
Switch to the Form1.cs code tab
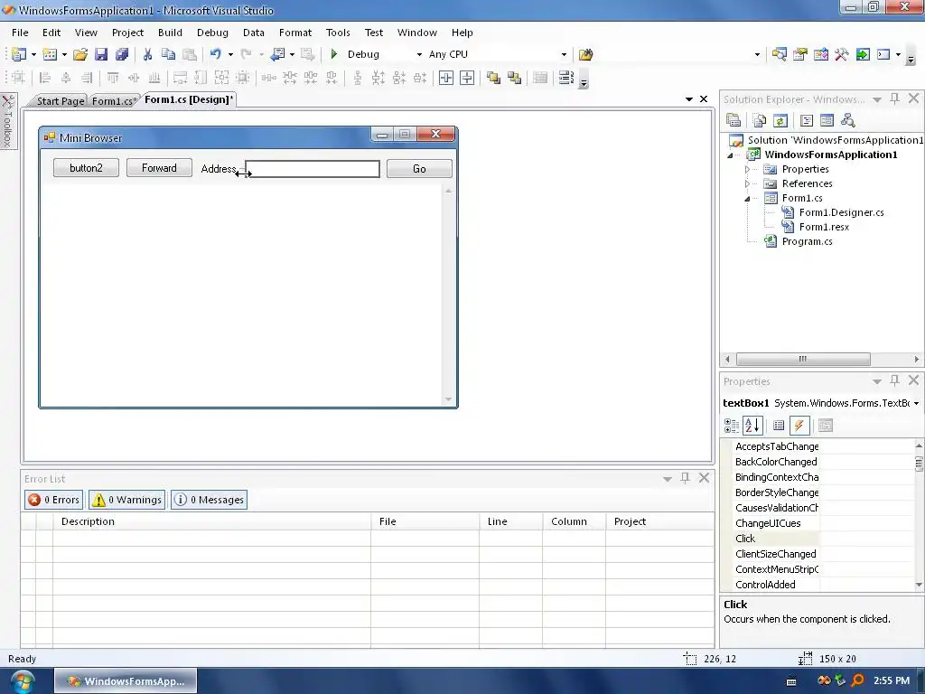click(113, 101)
